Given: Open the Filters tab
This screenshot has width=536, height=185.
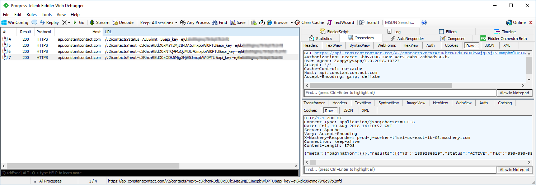Looking at the screenshot, I should [448, 32].
